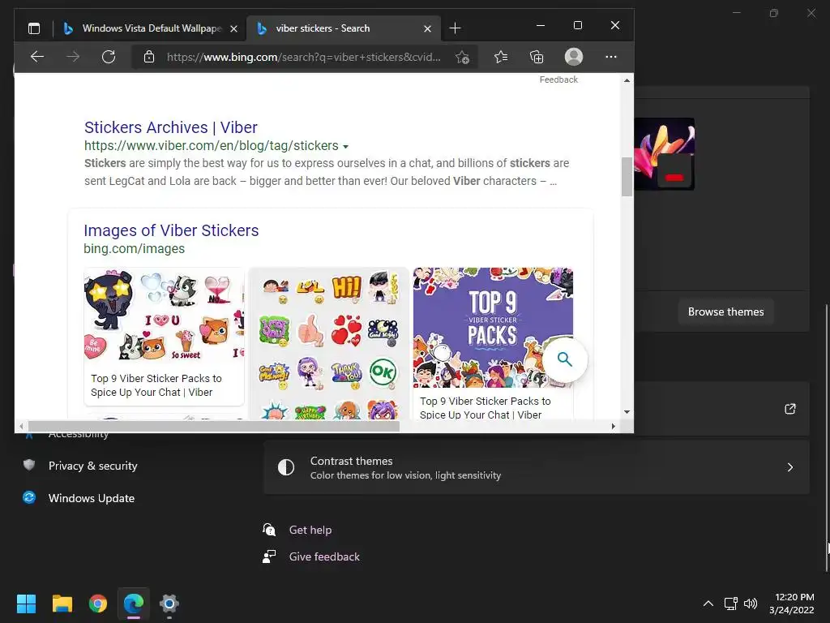Click the floating blue search magnifier button
Image resolution: width=830 pixels, height=623 pixels.
point(565,359)
